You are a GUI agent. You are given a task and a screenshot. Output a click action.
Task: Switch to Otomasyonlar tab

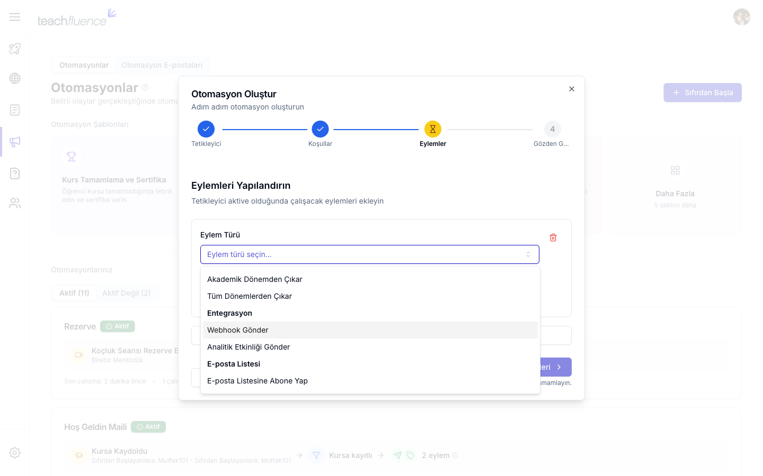[84, 65]
